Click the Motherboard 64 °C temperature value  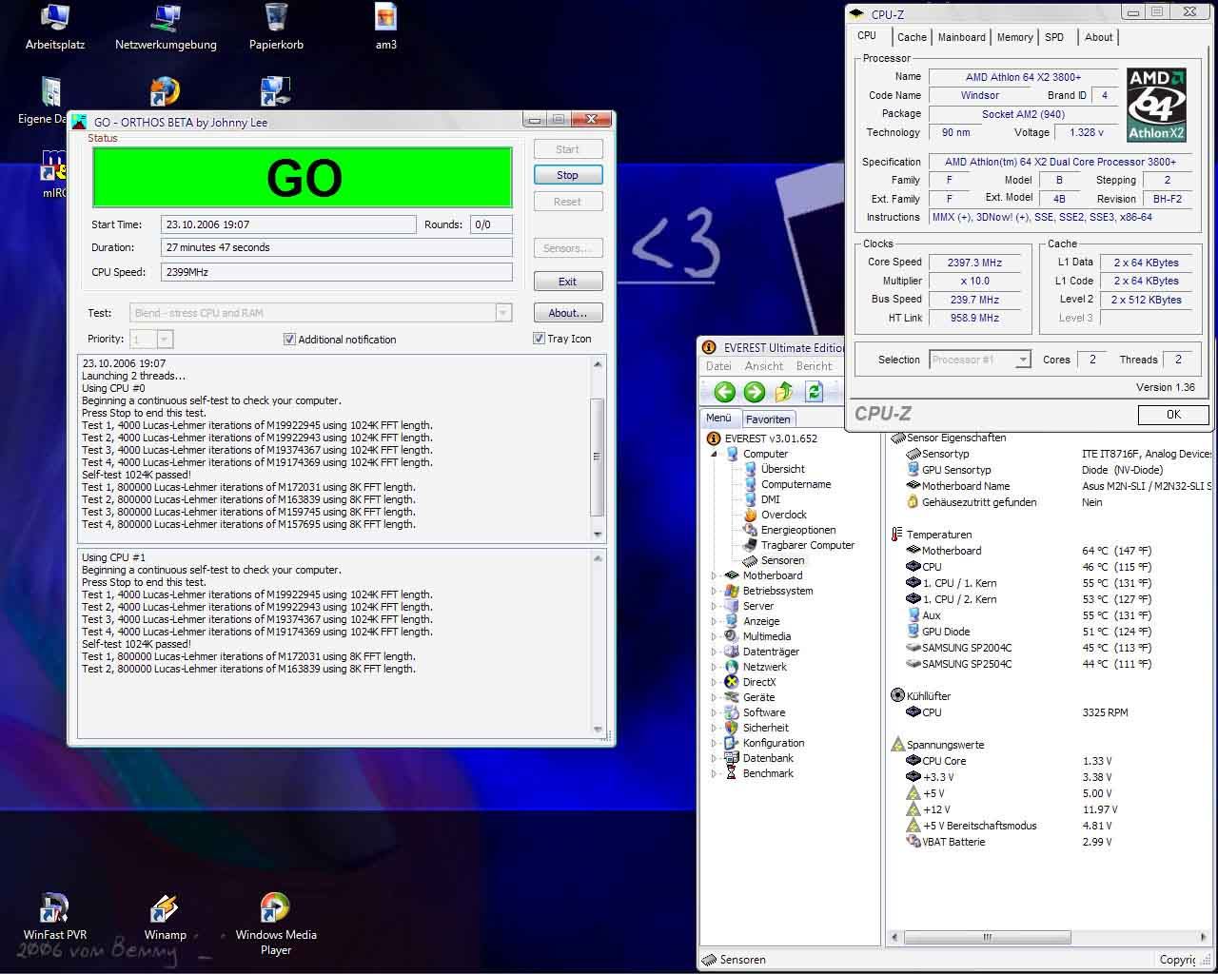pyautogui.click(x=1116, y=551)
